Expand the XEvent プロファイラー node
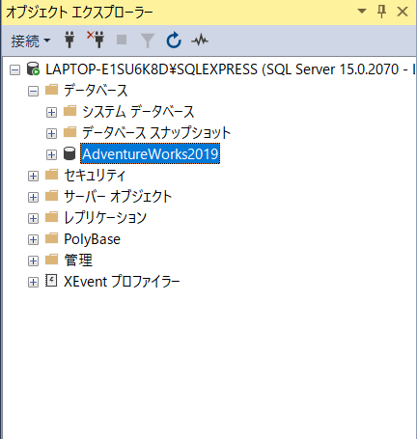This screenshot has width=417, height=439. pos(33,282)
